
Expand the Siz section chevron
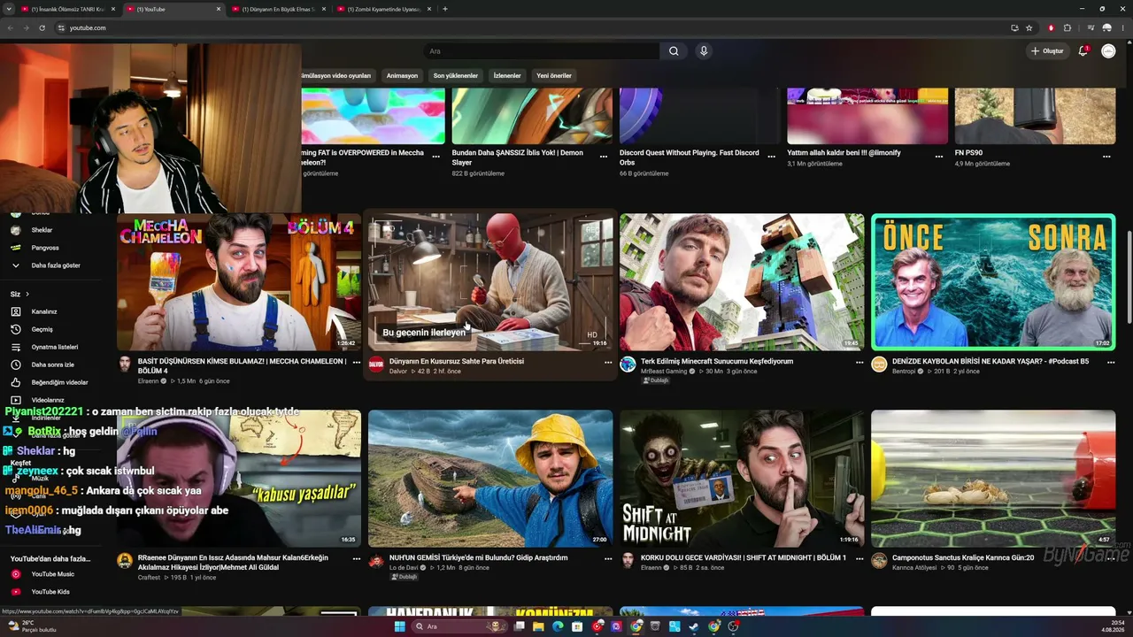27,294
